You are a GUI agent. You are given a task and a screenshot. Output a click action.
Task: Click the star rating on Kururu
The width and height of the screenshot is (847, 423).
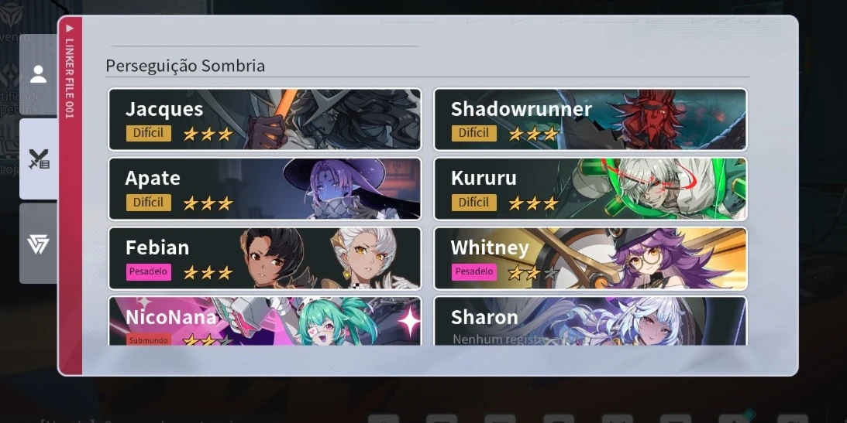pyautogui.click(x=533, y=203)
